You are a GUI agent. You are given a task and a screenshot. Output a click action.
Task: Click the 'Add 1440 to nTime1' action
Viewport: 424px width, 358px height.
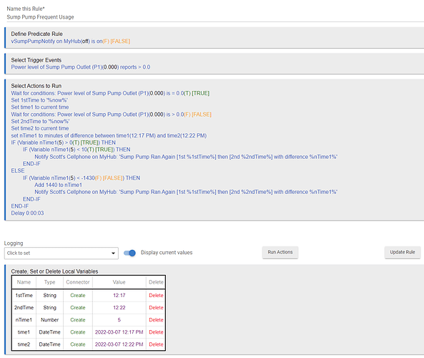pyautogui.click(x=58, y=185)
